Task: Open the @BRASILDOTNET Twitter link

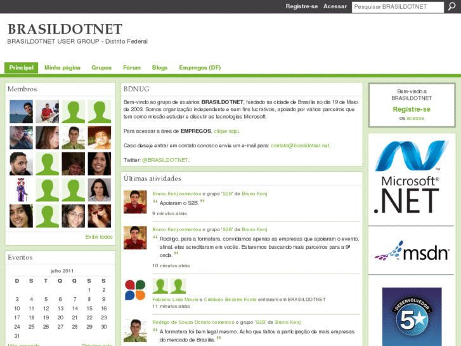Action: click(x=165, y=160)
